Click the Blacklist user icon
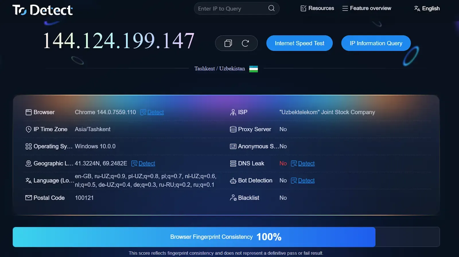This screenshot has width=459, height=257. [233, 198]
